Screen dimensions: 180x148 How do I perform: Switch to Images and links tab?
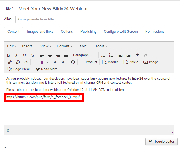coord(40,32)
